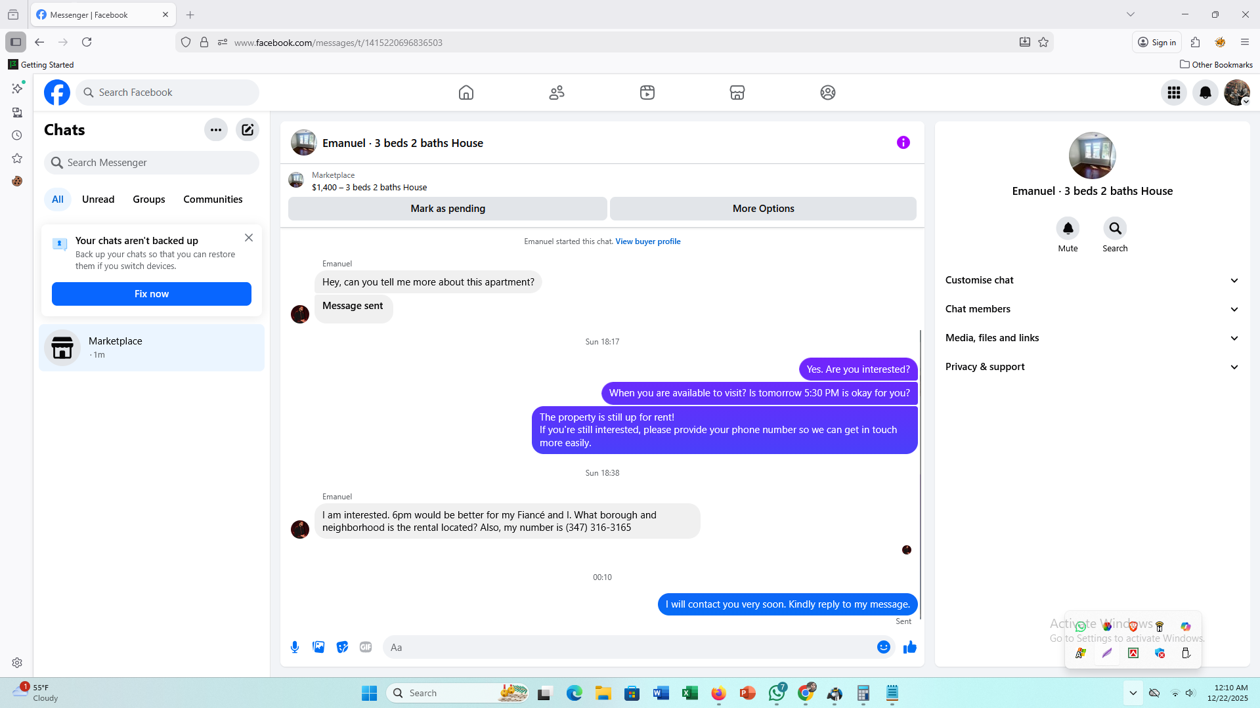Click Mark as pending button
This screenshot has height=708, width=1260.
[448, 209]
